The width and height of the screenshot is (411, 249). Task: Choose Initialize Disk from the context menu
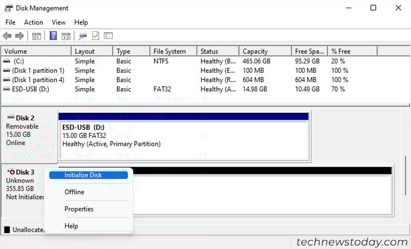coord(89,175)
